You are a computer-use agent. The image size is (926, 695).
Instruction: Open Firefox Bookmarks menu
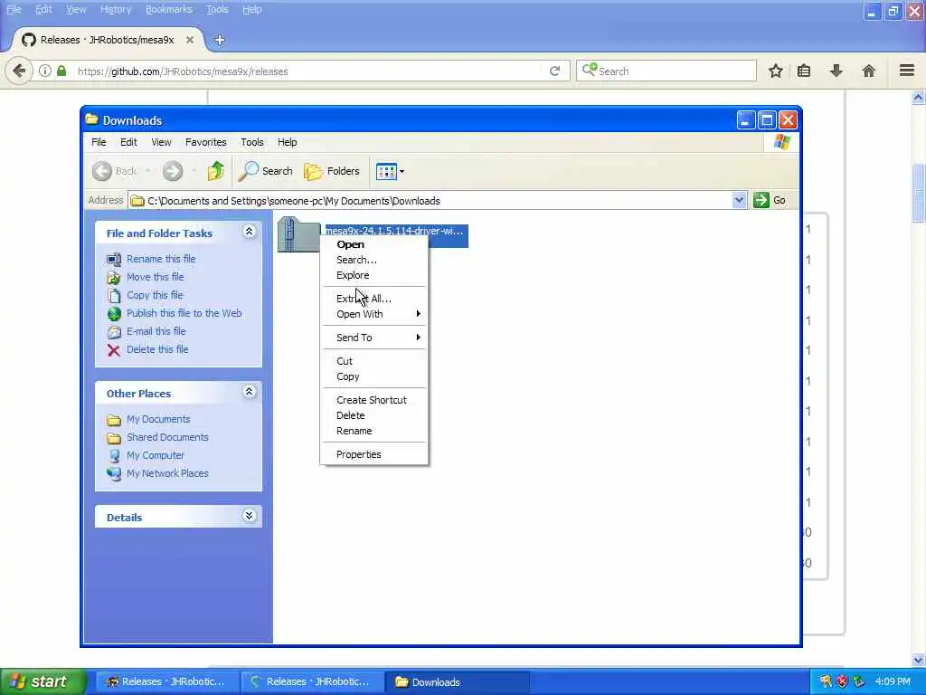[168, 9]
